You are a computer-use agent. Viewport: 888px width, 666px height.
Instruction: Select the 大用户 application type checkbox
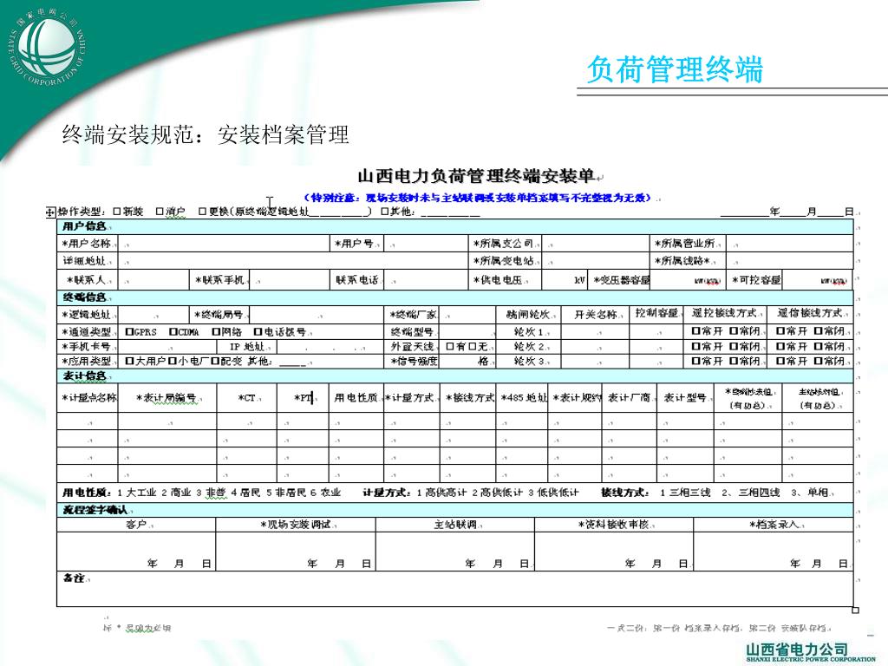[x=129, y=361]
